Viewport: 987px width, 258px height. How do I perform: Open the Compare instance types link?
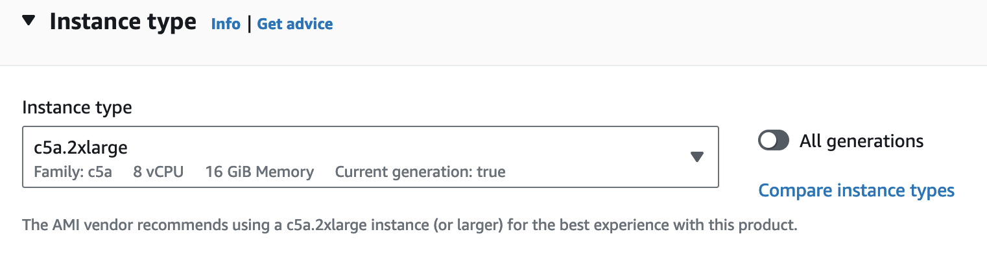click(x=857, y=191)
